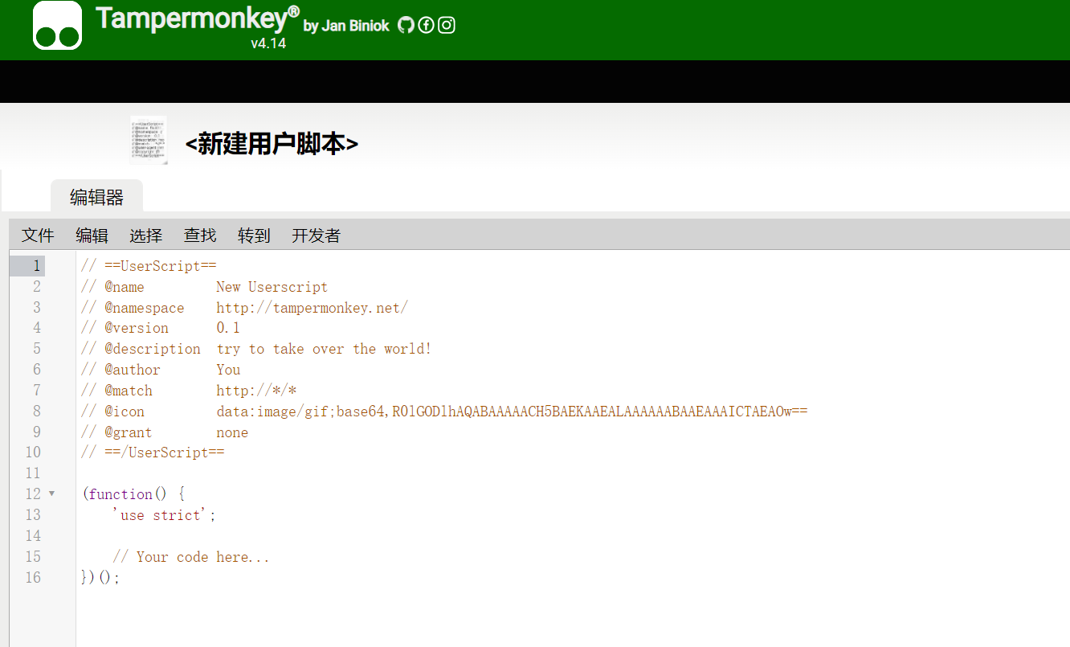Image resolution: width=1070 pixels, height=647 pixels.
Task: Click the '@version' metadata key
Action: [x=137, y=328]
